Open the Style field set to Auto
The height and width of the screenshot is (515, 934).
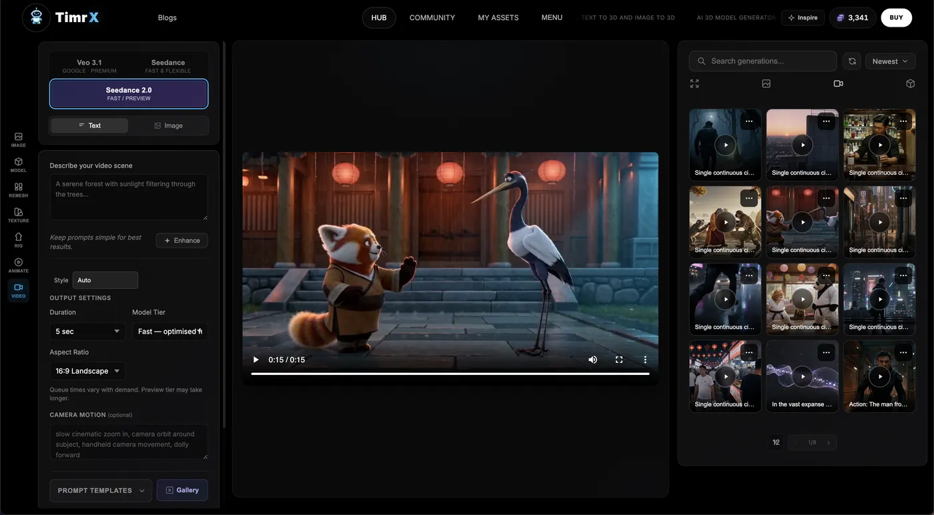point(105,280)
